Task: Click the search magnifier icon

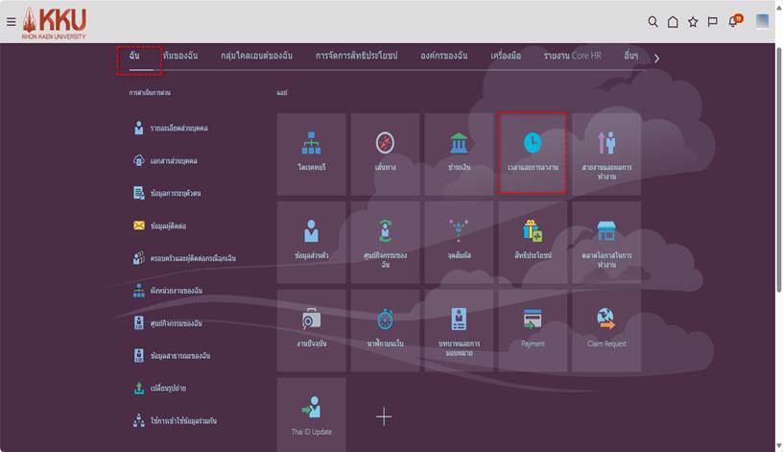Action: [652, 21]
